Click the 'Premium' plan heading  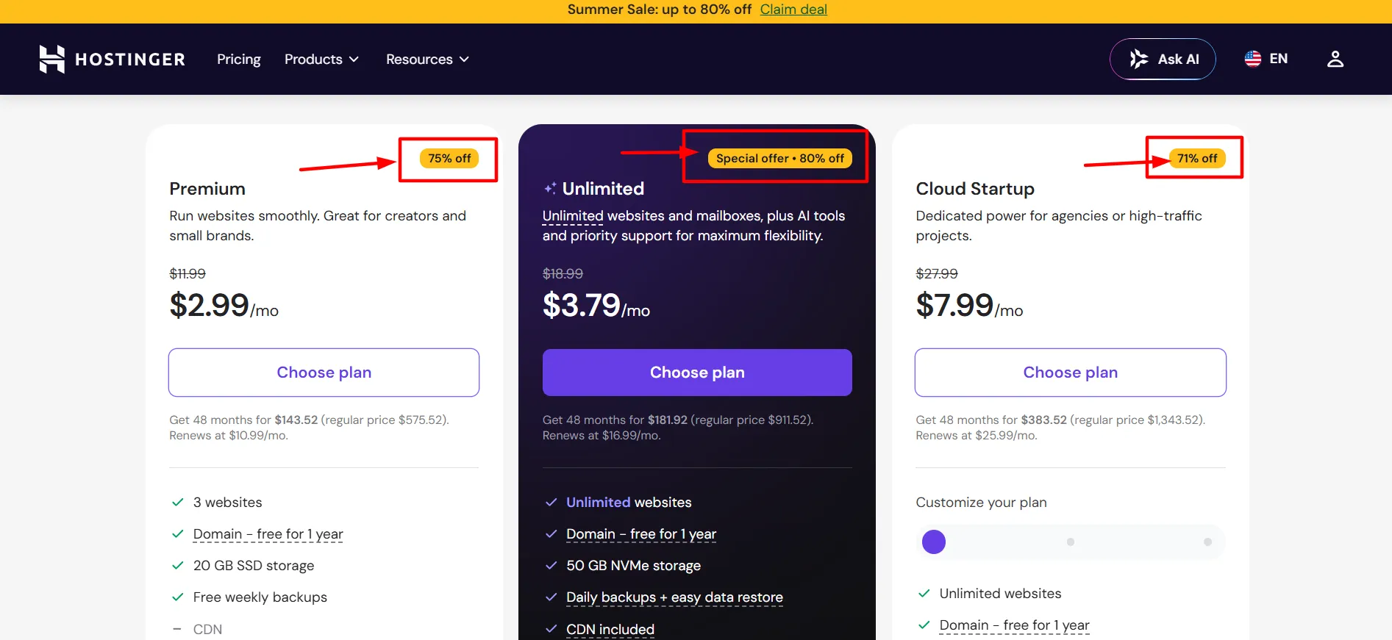207,189
